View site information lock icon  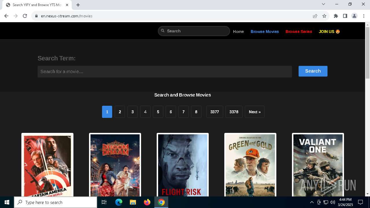tap(36, 16)
